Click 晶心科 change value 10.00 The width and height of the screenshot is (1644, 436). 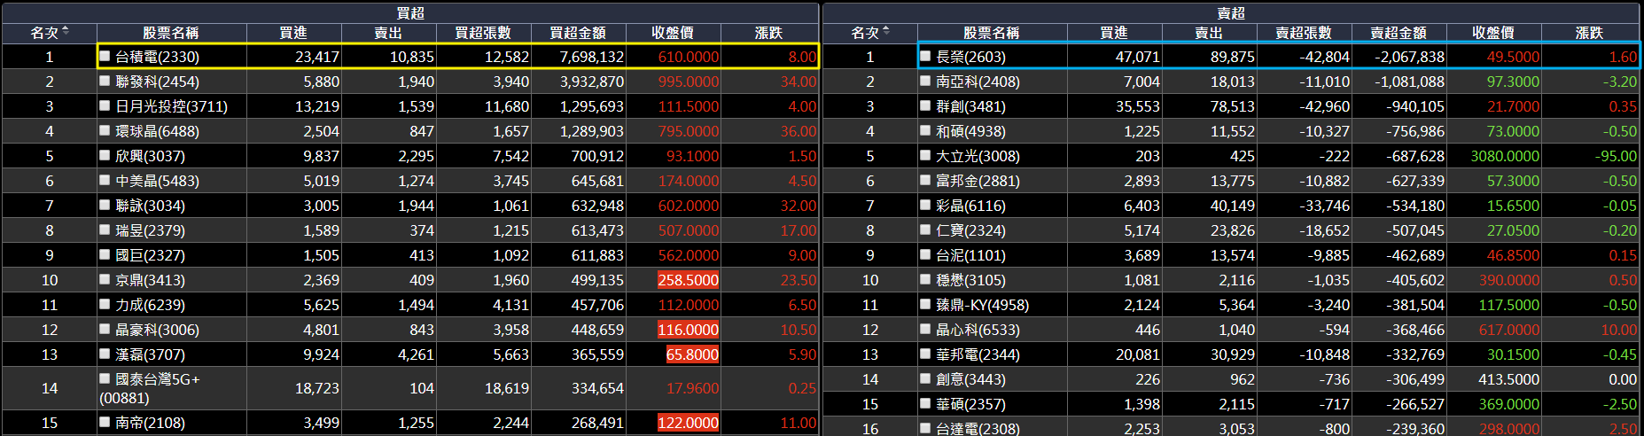point(1619,330)
